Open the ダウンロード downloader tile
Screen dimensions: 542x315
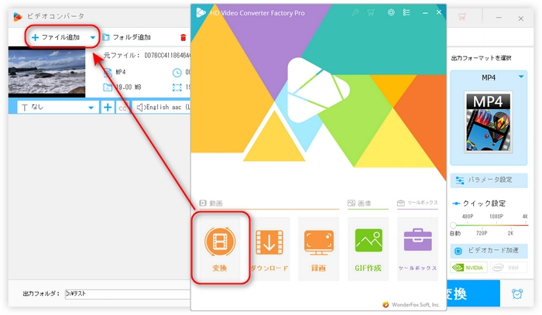click(x=269, y=248)
